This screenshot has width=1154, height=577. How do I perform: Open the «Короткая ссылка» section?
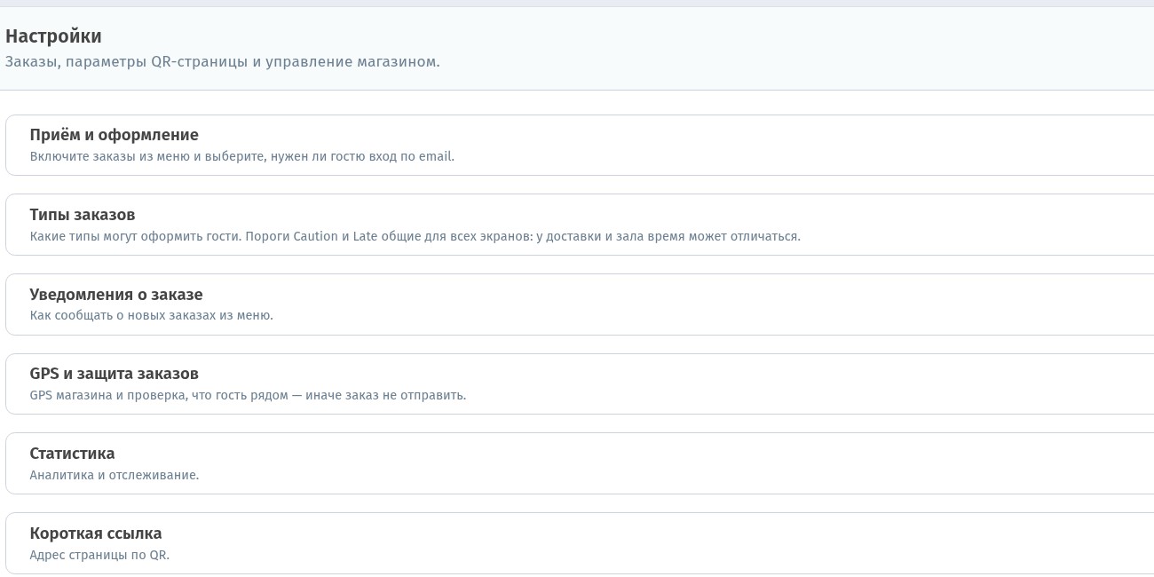click(580, 543)
